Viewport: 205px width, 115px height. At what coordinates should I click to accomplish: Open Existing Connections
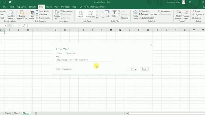(22, 15)
